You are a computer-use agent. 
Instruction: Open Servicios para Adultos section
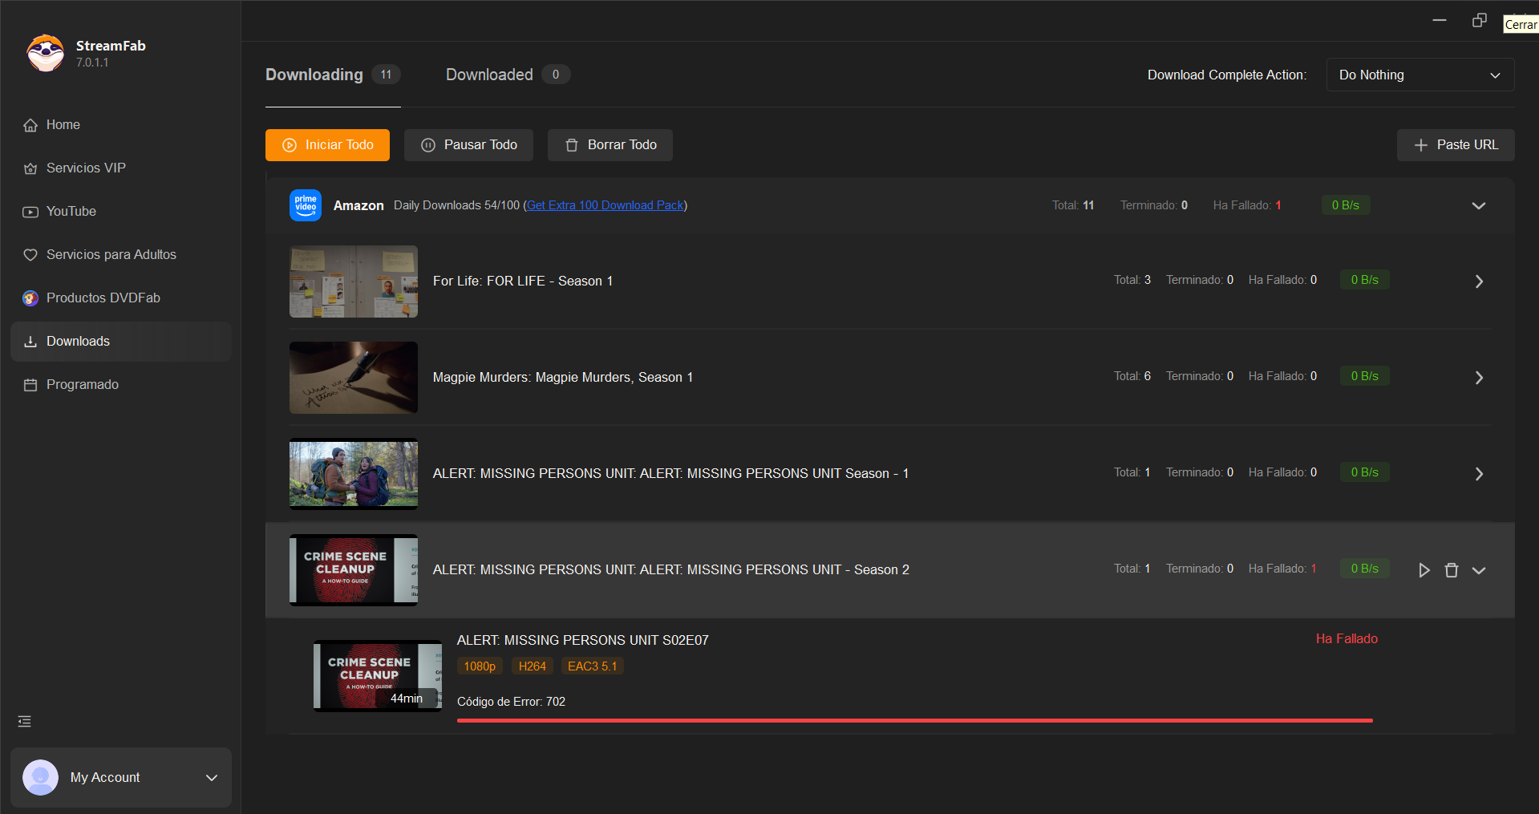coord(111,255)
